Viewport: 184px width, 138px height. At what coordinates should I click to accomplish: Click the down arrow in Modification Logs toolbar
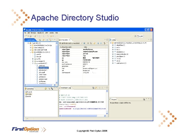pos(102,88)
